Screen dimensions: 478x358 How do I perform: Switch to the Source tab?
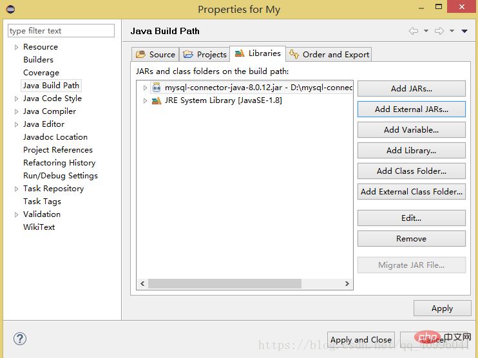155,55
